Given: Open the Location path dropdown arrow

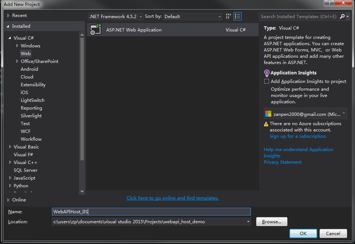Looking at the screenshot, I should pos(248,222).
